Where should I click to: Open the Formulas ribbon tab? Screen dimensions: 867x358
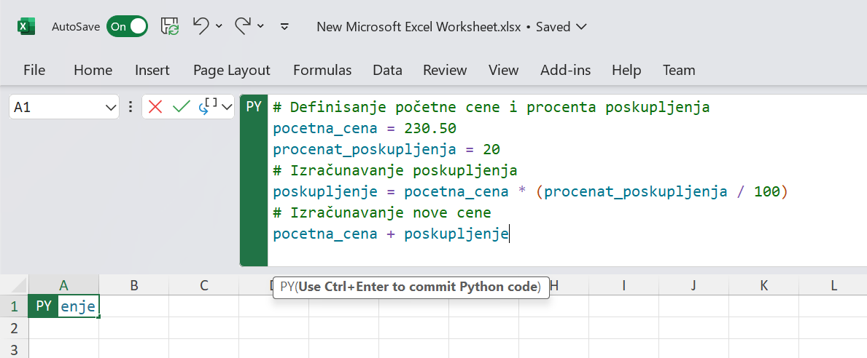click(322, 70)
